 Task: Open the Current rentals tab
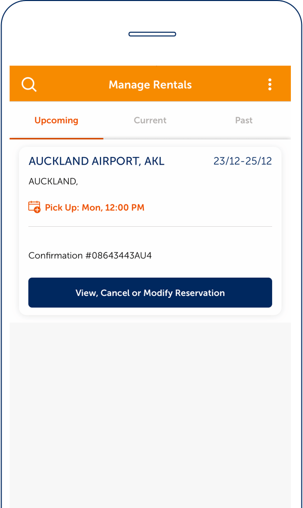[150, 120]
